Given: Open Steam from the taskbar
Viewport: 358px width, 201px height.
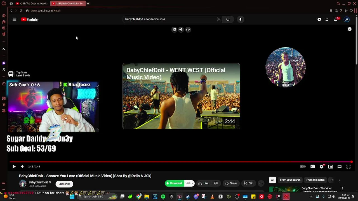Looking at the screenshot, I should coord(187,197).
